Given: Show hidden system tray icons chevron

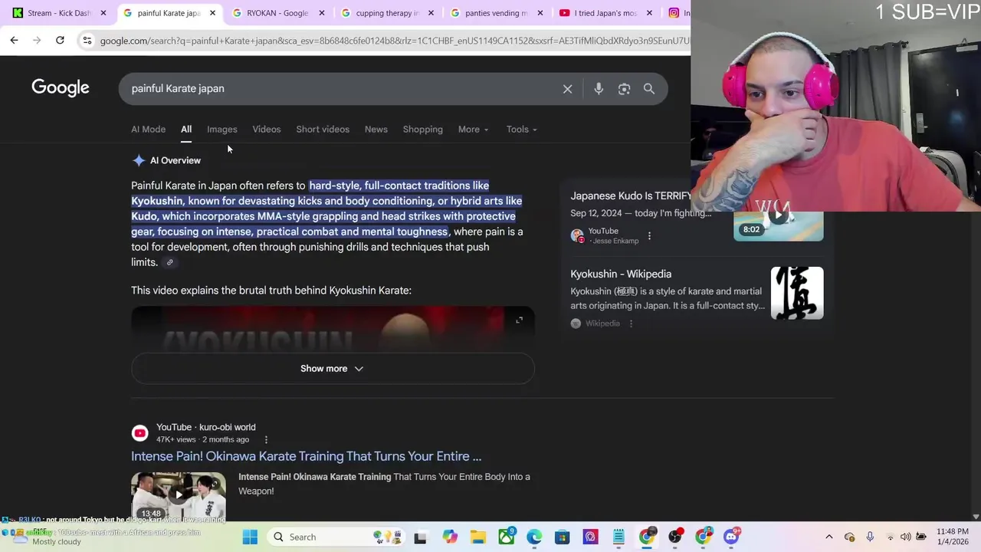Looking at the screenshot, I should pos(828,537).
